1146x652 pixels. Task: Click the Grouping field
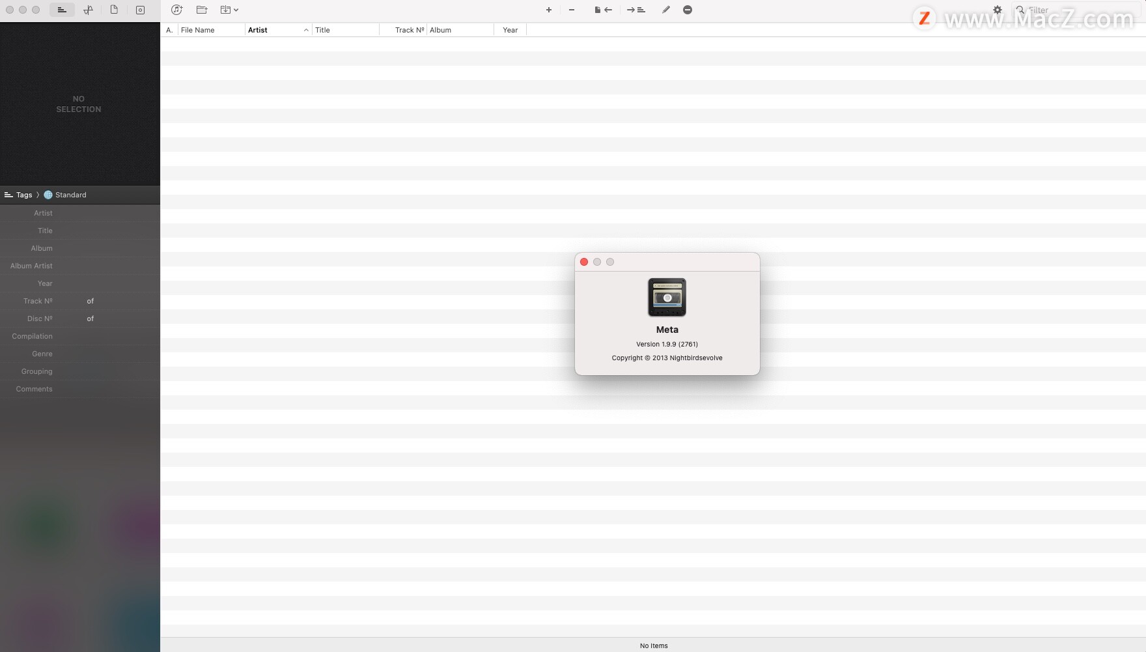tap(80, 371)
